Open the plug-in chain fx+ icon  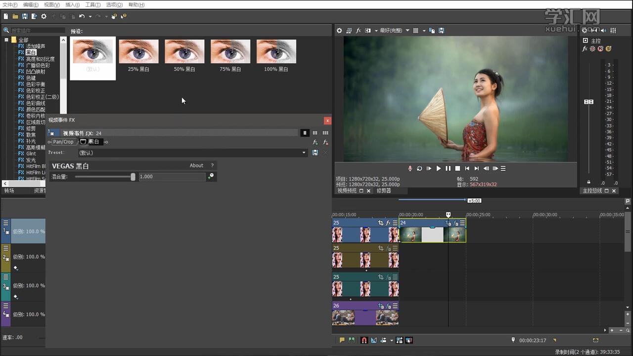(315, 142)
